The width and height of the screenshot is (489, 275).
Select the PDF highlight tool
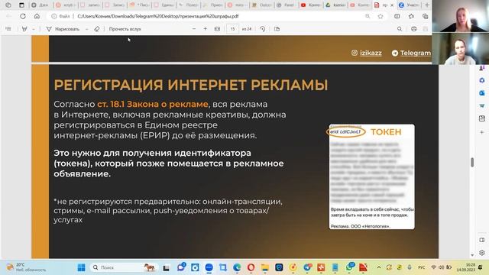(24, 29)
